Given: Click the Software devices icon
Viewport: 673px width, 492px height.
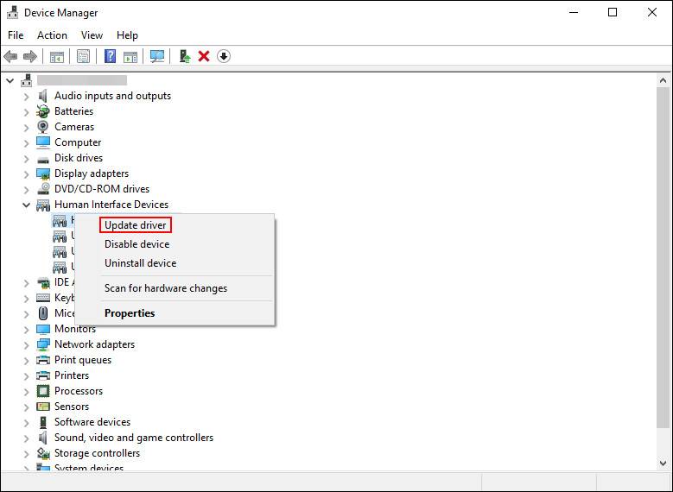Looking at the screenshot, I should tap(43, 422).
